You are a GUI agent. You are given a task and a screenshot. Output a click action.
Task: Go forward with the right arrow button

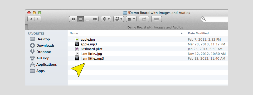(38, 19)
